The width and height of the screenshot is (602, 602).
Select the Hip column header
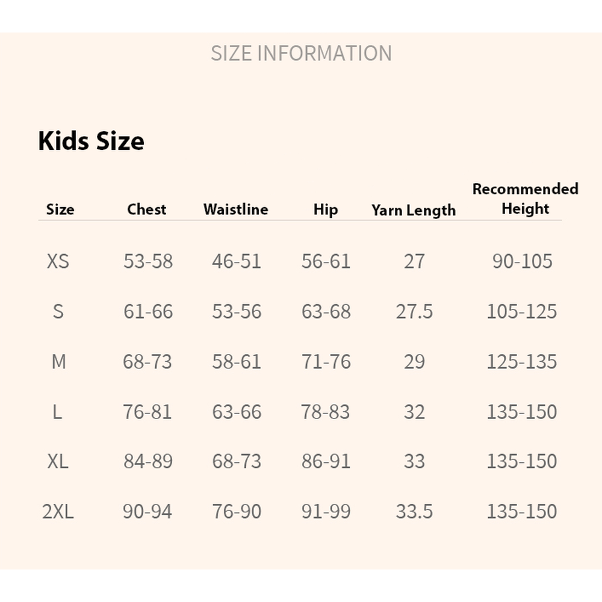326,209
